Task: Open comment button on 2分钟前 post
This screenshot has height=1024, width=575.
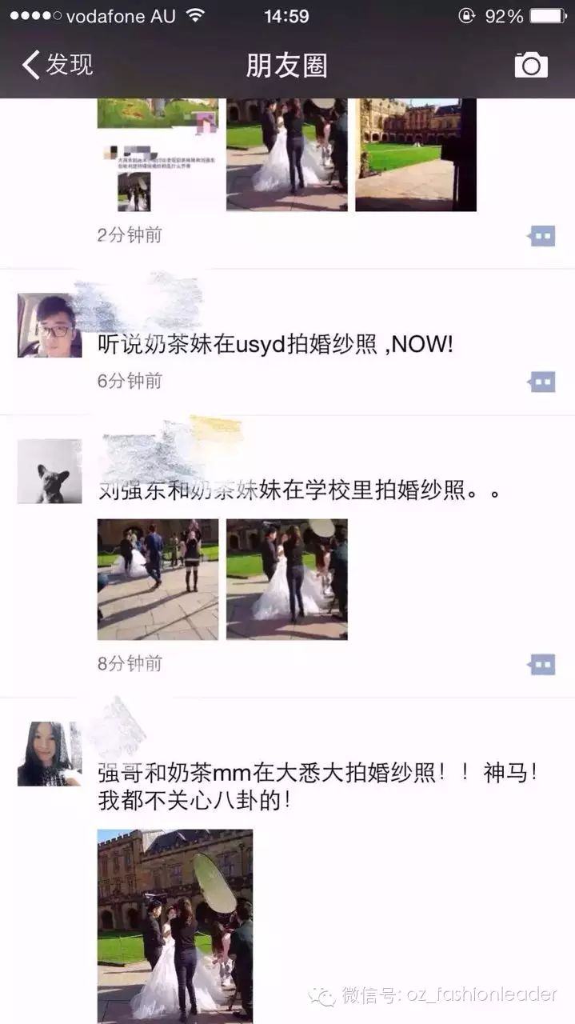Action: [542, 236]
